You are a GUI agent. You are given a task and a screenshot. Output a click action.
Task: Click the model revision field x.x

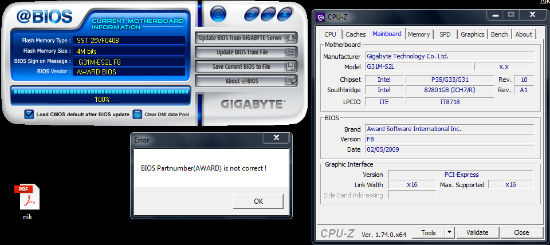[x=504, y=66]
